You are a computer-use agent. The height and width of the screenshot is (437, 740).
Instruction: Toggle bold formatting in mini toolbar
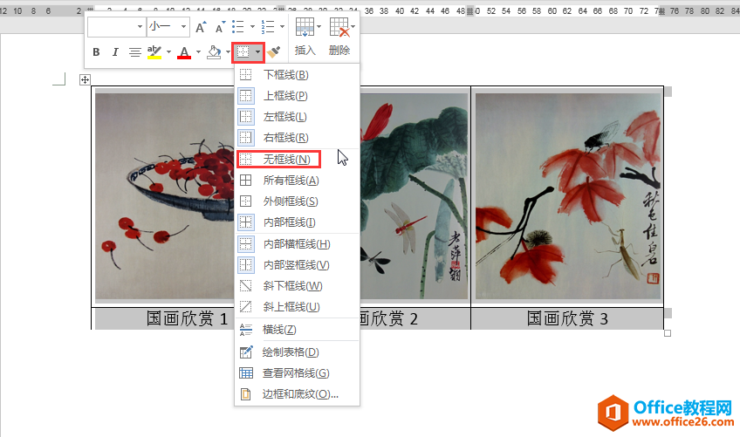click(96, 52)
